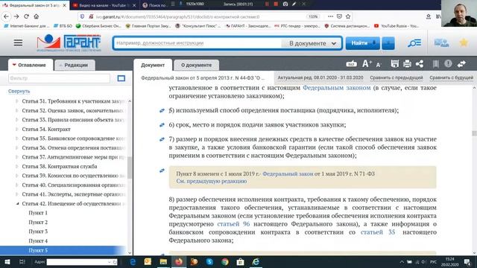
Task: Click Сравнить с будущей link
Action: pos(451,77)
